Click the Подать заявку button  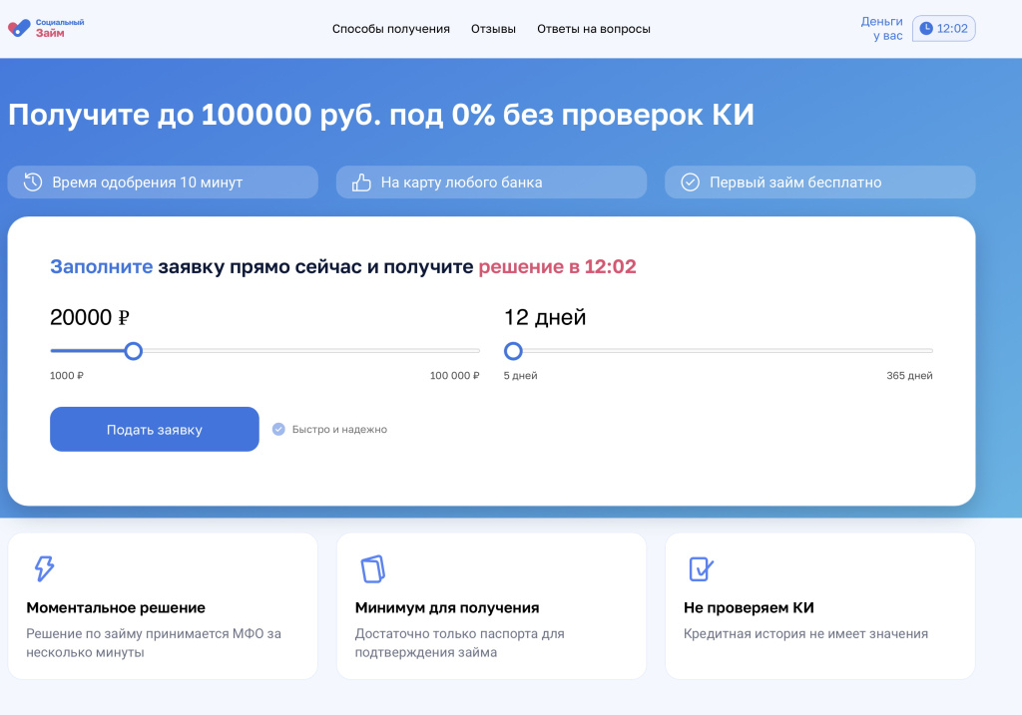(x=154, y=429)
